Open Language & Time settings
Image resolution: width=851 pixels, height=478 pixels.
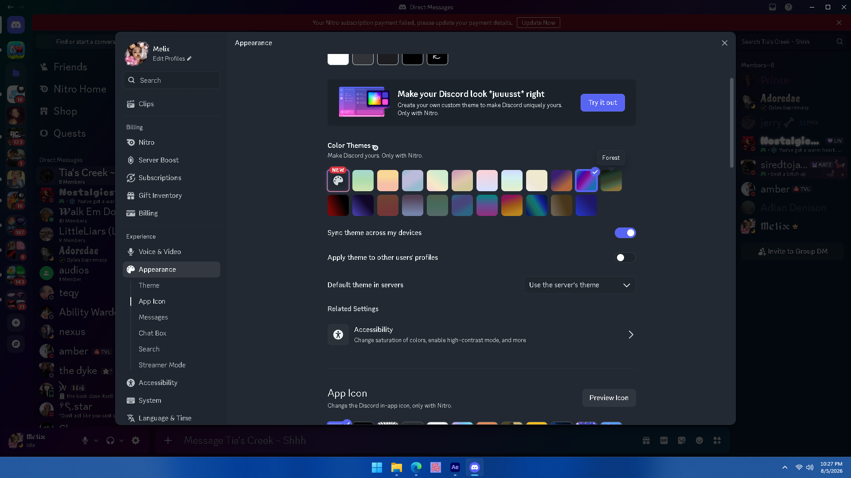click(x=172, y=418)
